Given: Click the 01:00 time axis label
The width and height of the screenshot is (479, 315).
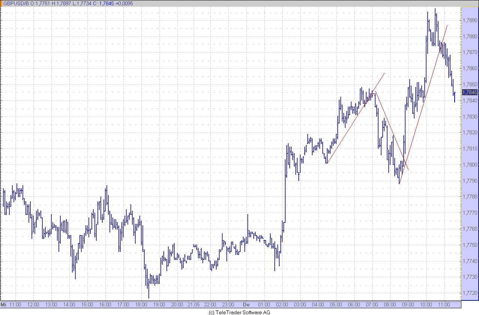Looking at the screenshot, I should (264, 304).
